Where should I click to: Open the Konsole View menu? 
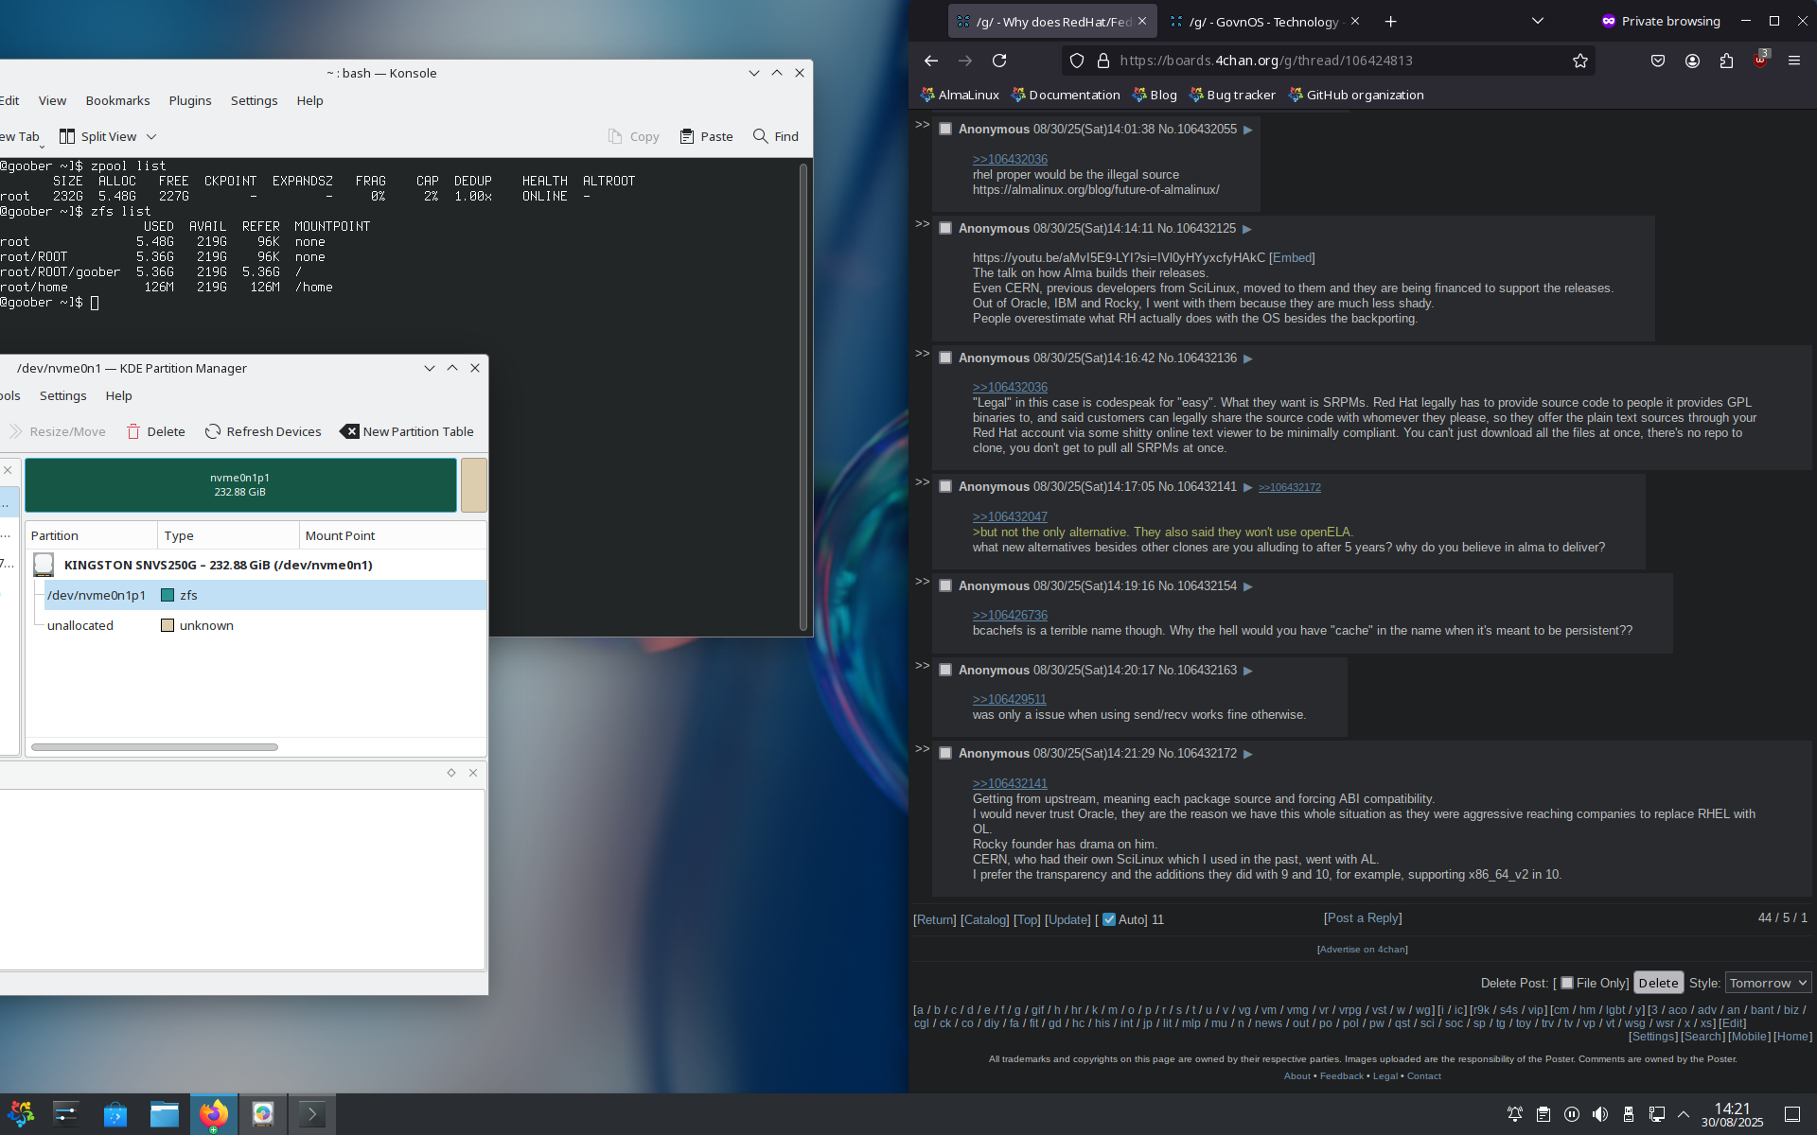[x=52, y=100]
